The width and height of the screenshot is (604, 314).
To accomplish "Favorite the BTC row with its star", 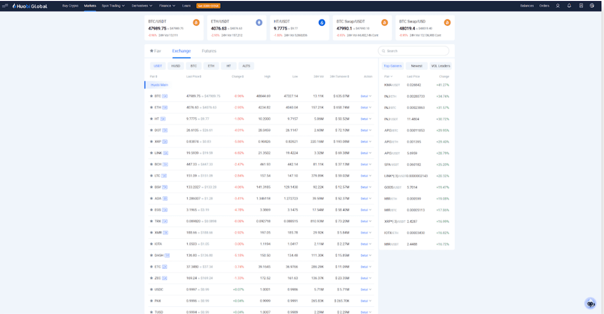I will coord(151,96).
